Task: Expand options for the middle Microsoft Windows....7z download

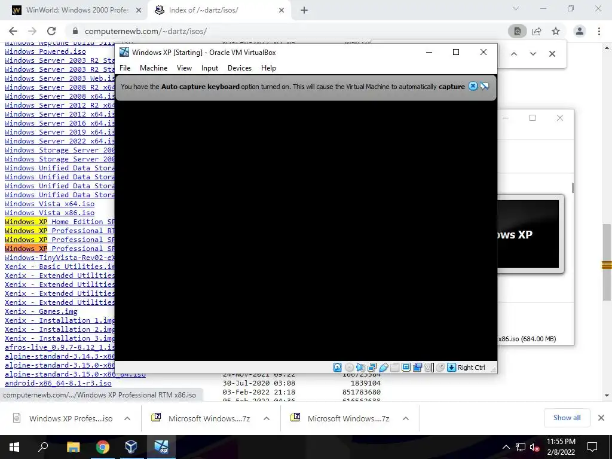Action: [267, 418]
